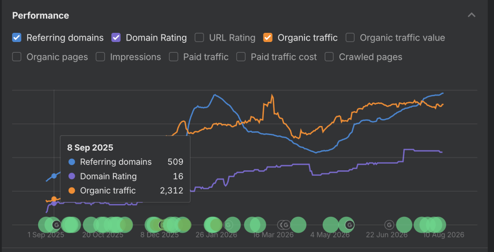
Task: Click the Google update marker near 1 Sep 2025
Action: [x=56, y=225]
